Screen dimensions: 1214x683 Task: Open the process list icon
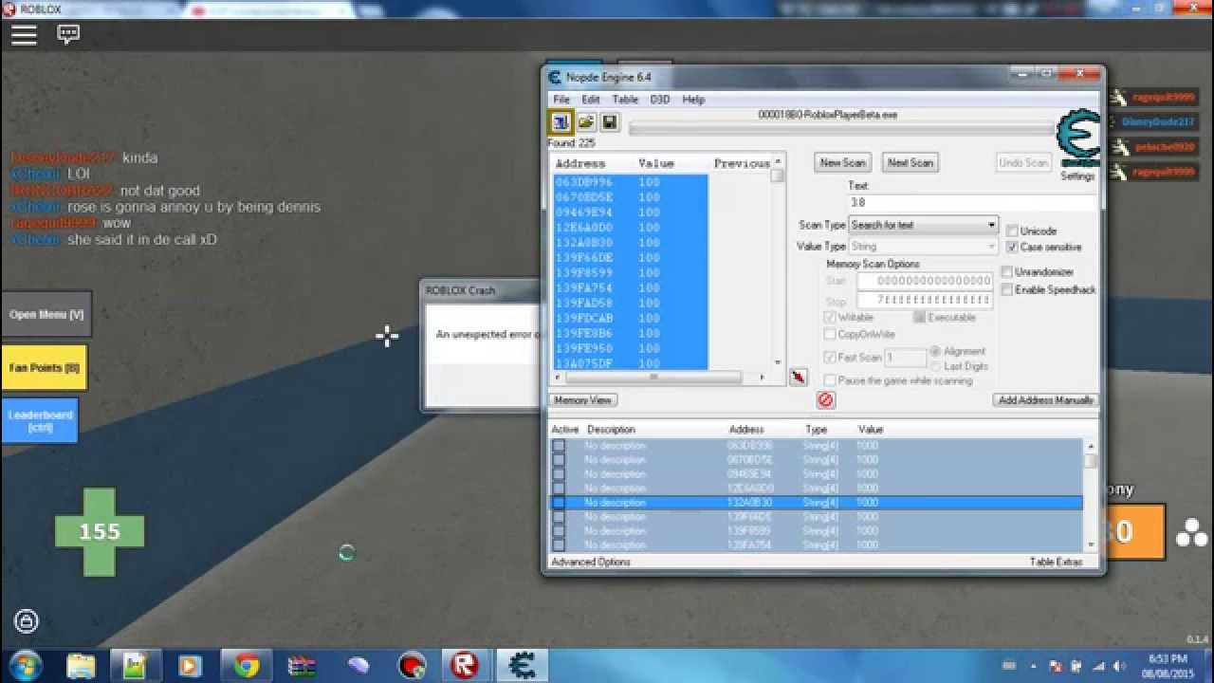click(561, 122)
